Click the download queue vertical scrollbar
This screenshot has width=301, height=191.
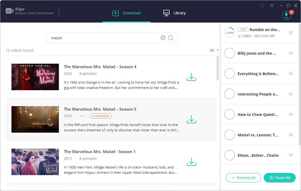point(299,84)
